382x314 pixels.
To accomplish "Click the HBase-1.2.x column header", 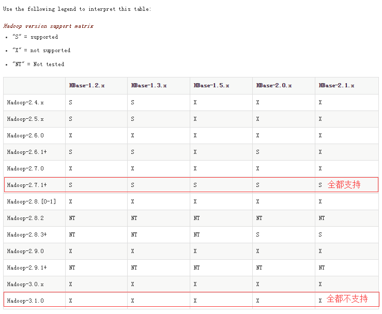I will pos(87,86).
